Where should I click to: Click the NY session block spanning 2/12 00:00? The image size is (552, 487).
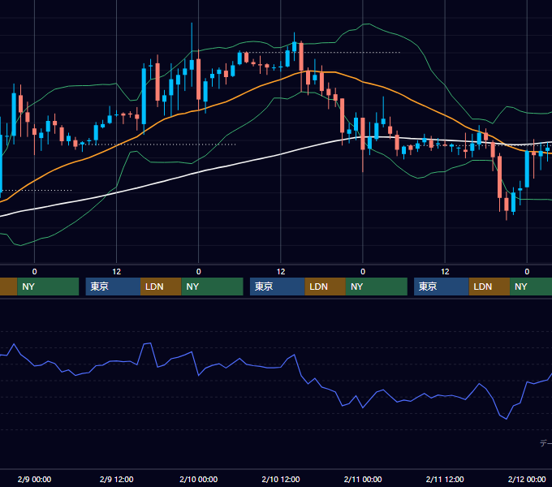pos(531,287)
